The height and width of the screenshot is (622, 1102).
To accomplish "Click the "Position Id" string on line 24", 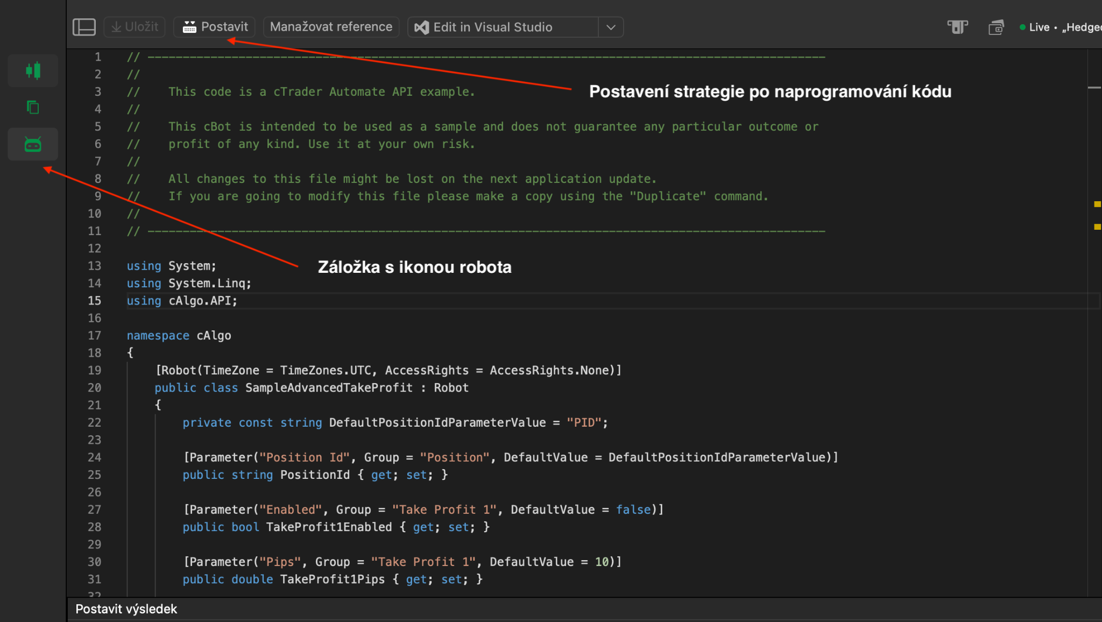I will 305,457.
